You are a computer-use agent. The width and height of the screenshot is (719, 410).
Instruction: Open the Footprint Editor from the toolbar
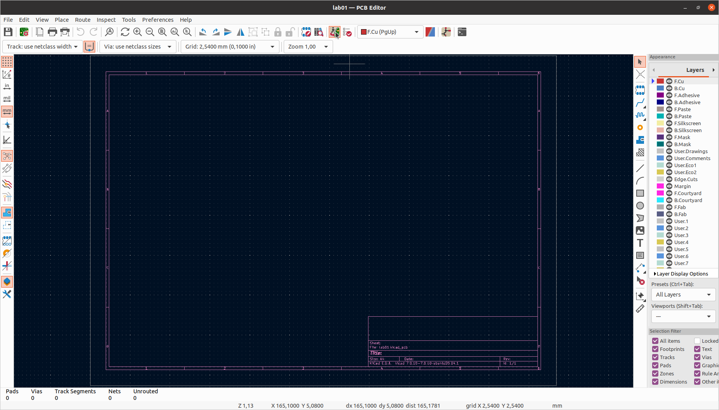tap(307, 32)
